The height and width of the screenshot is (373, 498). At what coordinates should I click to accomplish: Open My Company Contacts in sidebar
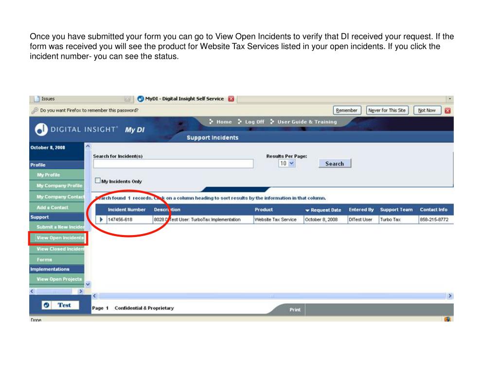tap(60, 197)
